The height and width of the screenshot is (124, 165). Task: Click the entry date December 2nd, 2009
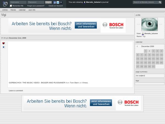18,38
